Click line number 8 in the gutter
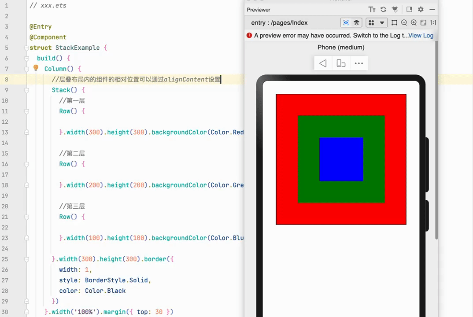Screen dimensions: 473x317 pos(7,80)
